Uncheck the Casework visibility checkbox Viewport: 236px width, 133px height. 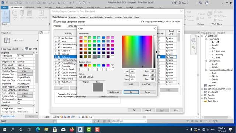click(x=59, y=51)
